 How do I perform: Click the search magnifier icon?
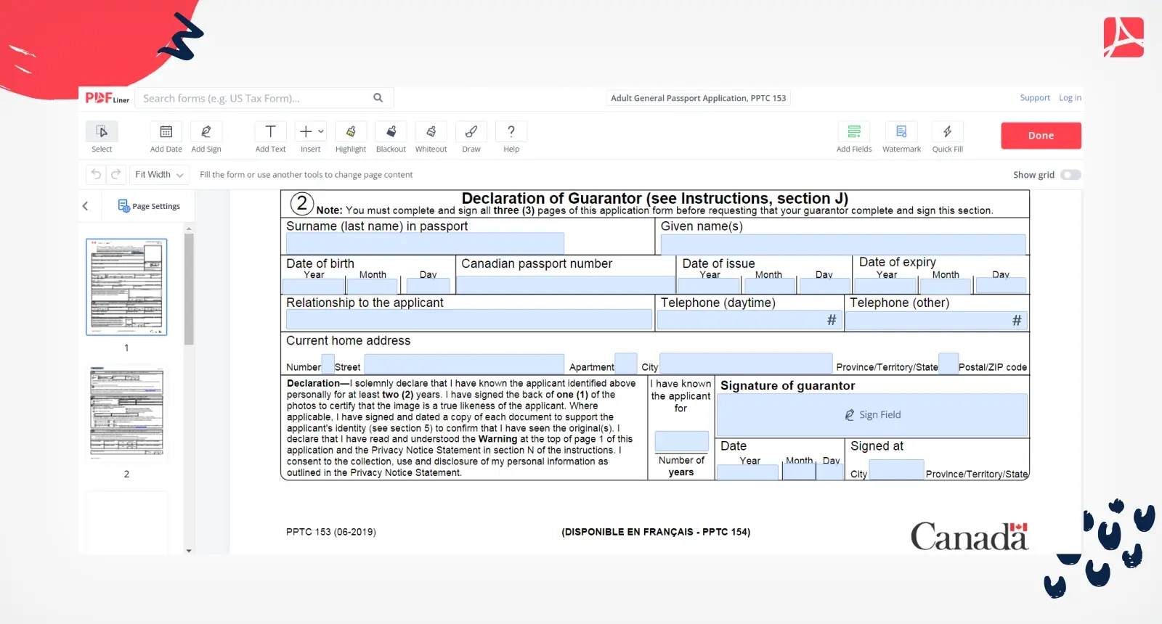coord(378,98)
